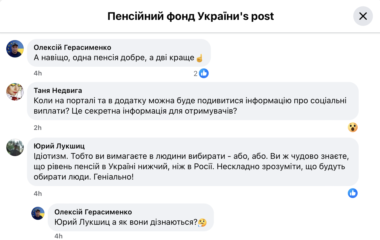Screen dimensions: 380x240
Task: Open wow reaction on Таня Недвига's comment
Action: pyautogui.click(x=352, y=127)
